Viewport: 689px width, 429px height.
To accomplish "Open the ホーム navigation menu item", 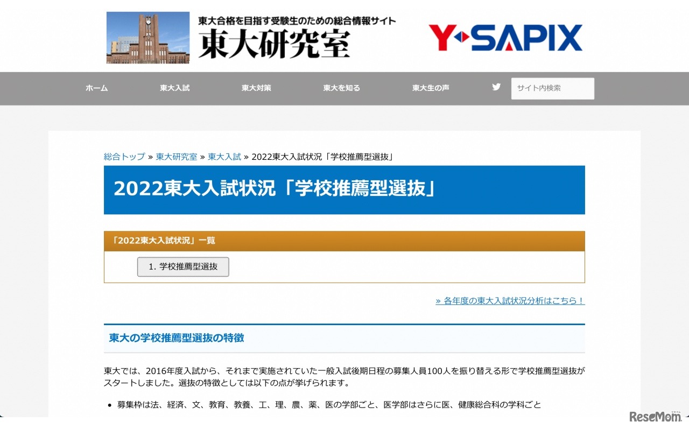I will click(x=96, y=88).
